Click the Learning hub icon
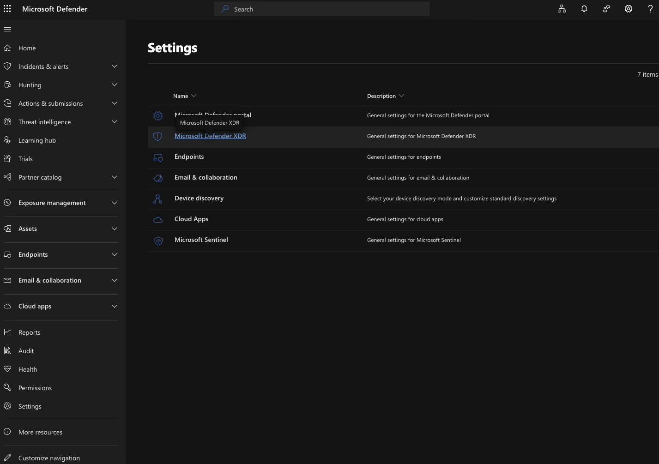Screen dimensions: 659x464 tap(7, 140)
